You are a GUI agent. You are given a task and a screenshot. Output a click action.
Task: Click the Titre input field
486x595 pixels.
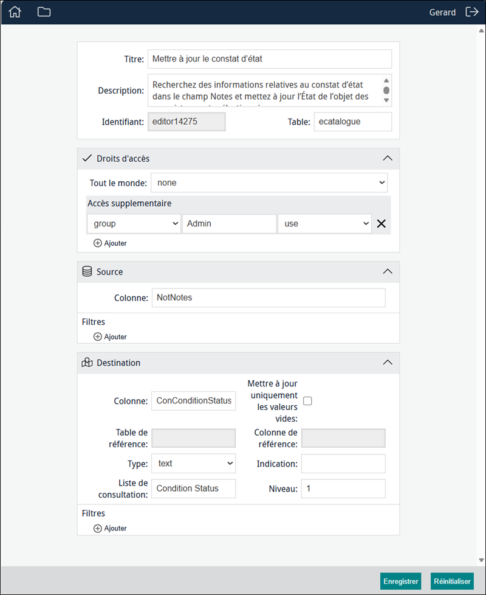270,59
